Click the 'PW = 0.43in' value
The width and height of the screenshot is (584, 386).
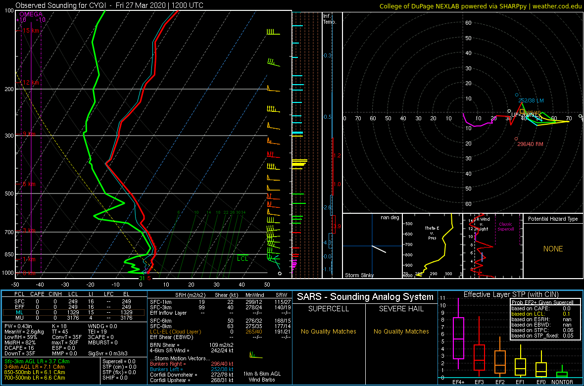(x=20, y=327)
